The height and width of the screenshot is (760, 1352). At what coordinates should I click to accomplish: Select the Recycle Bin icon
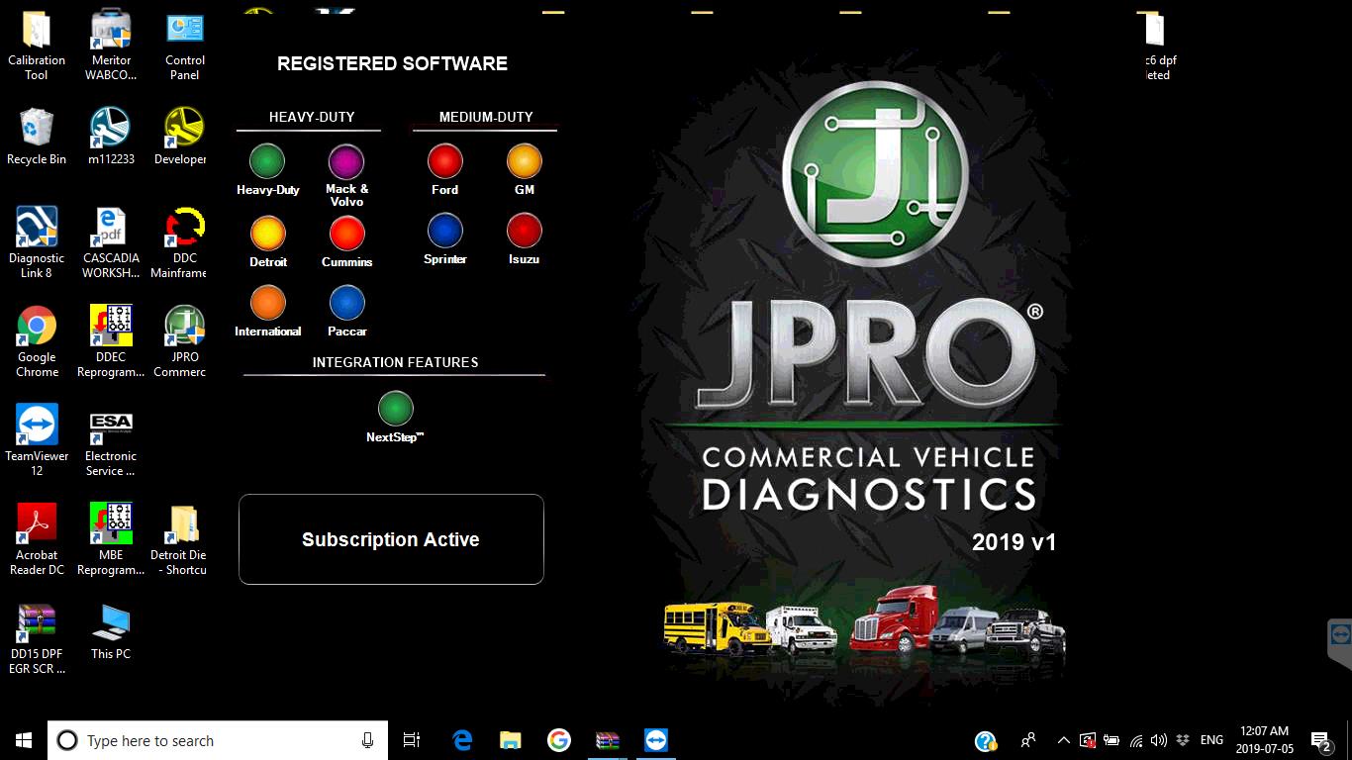pos(37,137)
